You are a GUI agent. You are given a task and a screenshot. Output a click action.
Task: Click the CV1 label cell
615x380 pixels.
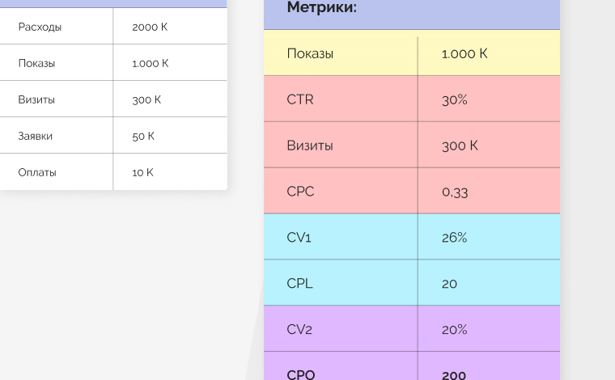(x=299, y=238)
